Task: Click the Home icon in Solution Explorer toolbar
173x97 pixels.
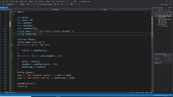Action: [159, 10]
